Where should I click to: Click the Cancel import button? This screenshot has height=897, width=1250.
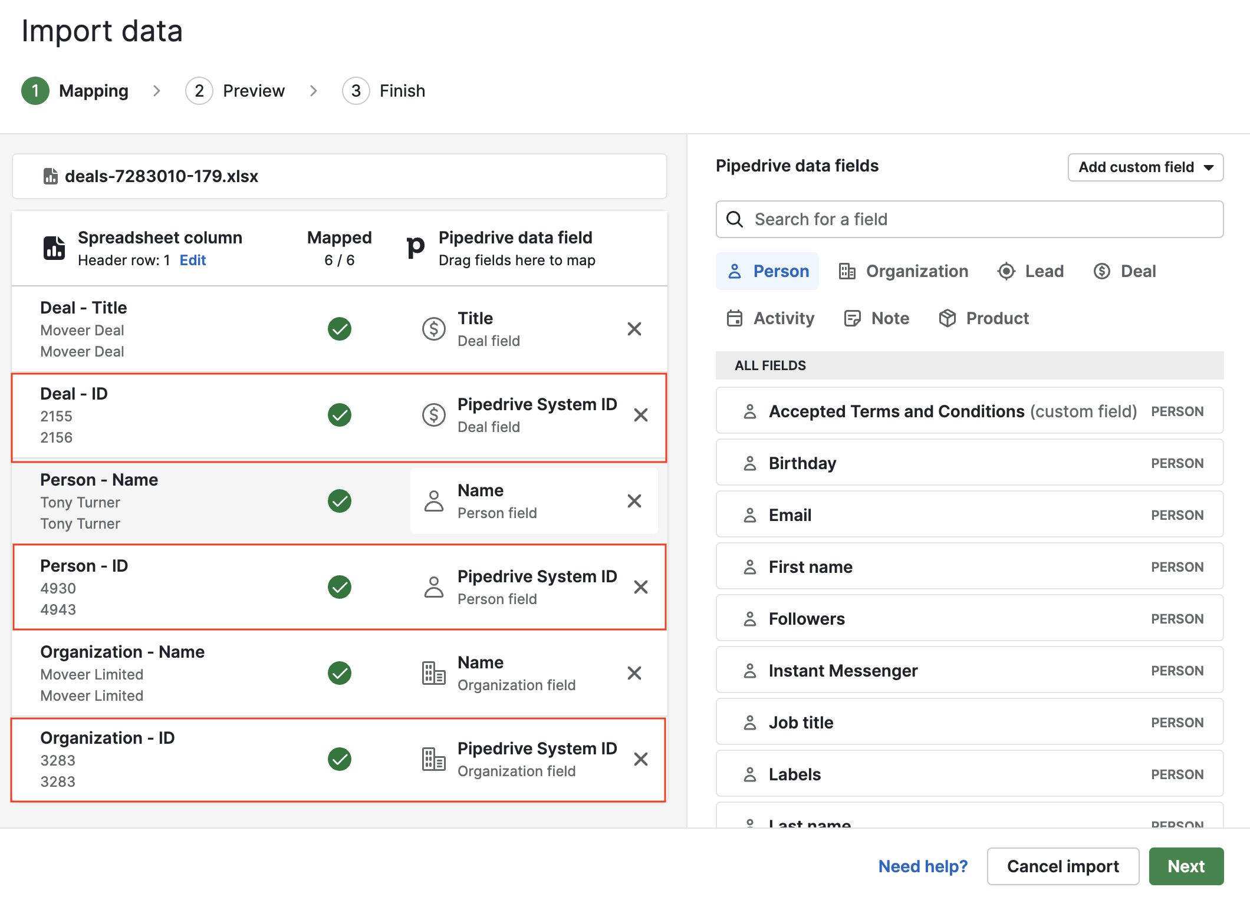click(x=1062, y=866)
